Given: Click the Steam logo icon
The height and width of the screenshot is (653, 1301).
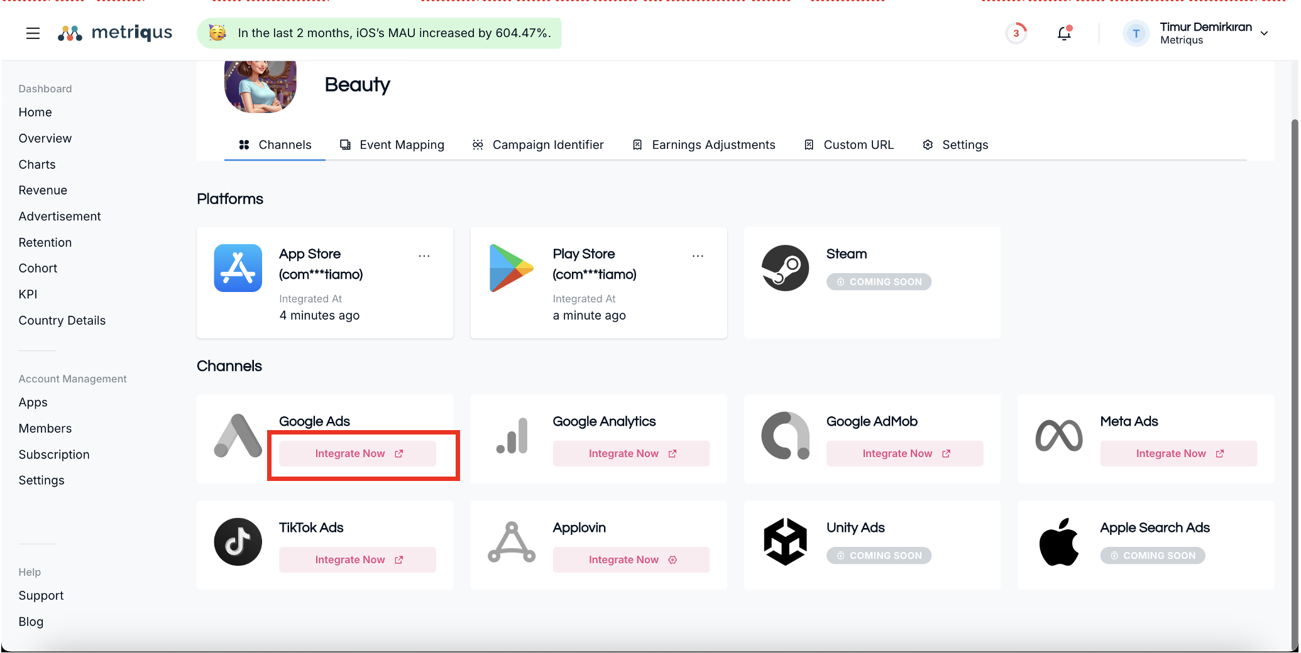Looking at the screenshot, I should pos(786,268).
